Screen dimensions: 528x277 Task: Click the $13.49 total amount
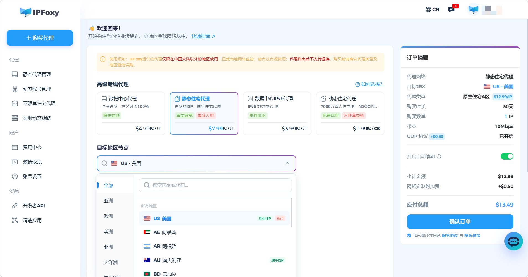[x=504, y=205]
